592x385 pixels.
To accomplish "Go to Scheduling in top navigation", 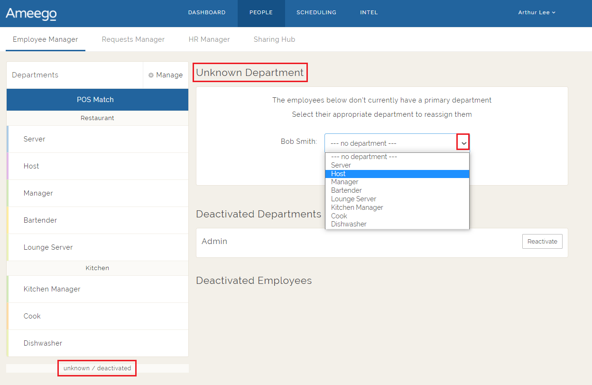I will tap(316, 12).
